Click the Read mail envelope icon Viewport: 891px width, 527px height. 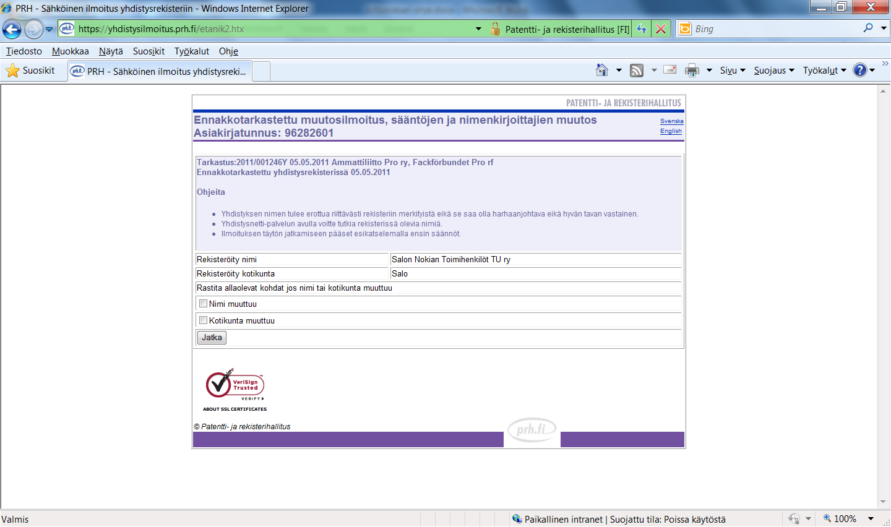pos(670,70)
